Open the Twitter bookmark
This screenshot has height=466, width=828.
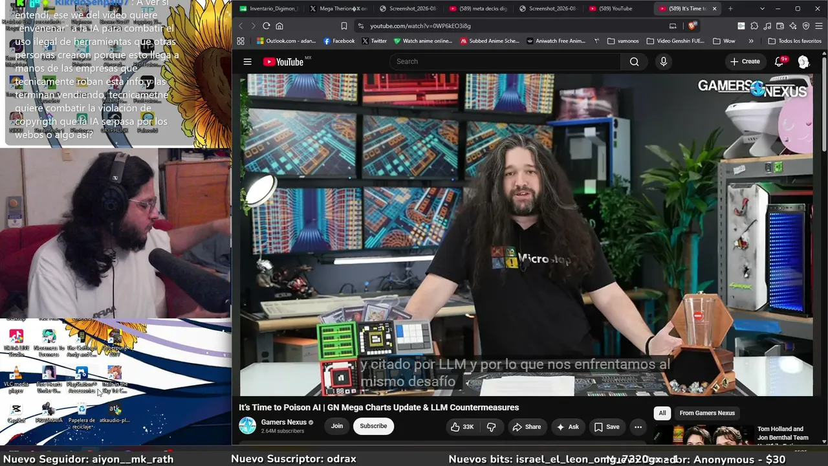(374, 41)
